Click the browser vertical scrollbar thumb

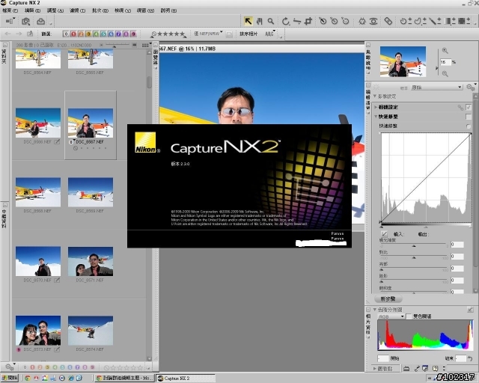pos(149,82)
